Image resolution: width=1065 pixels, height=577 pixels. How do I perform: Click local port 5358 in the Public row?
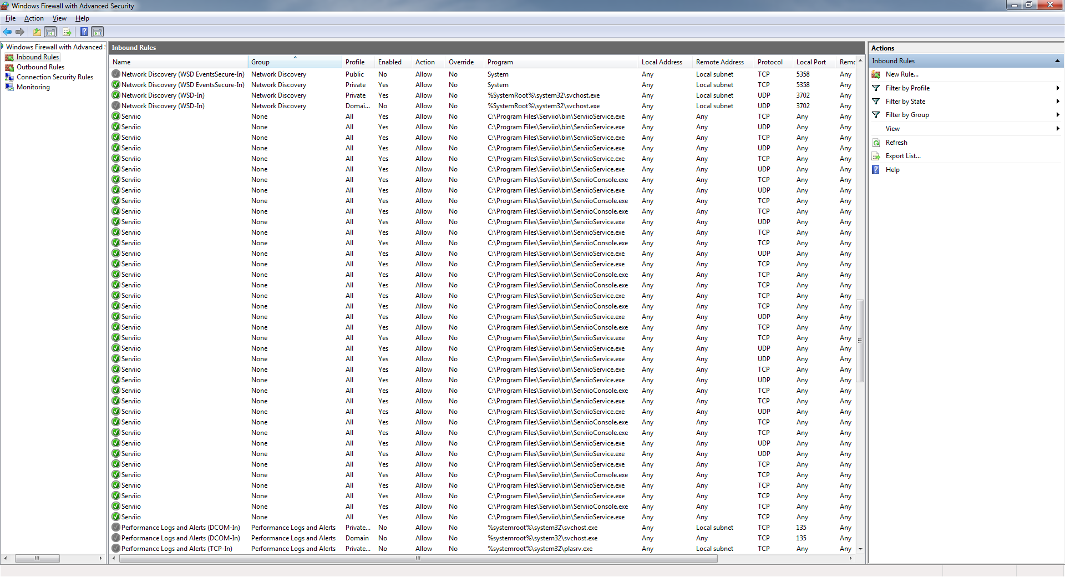click(x=803, y=74)
